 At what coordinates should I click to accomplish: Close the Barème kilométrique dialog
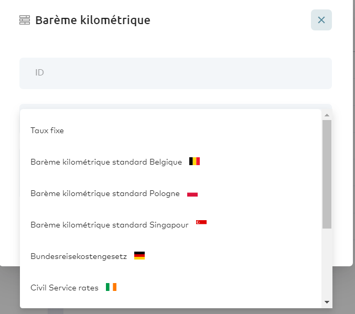[x=321, y=20]
